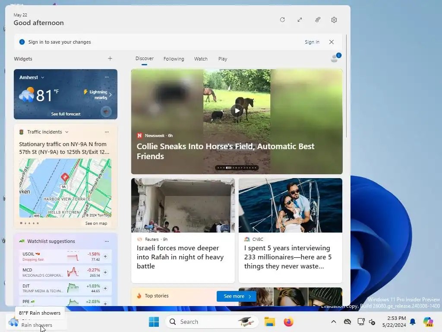Add a widget with the plus icon
This screenshot has width=442, height=332.
coord(110,58)
